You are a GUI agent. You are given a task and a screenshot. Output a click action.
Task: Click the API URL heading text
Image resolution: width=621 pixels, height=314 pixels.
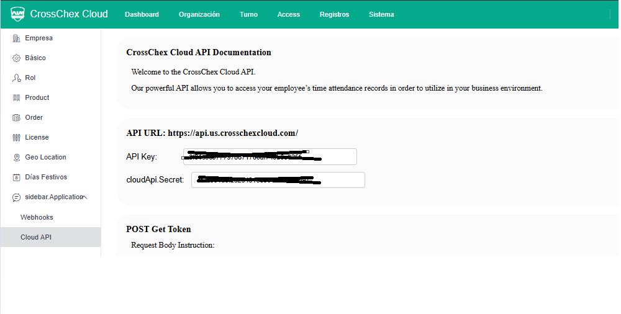pyautogui.click(x=212, y=133)
